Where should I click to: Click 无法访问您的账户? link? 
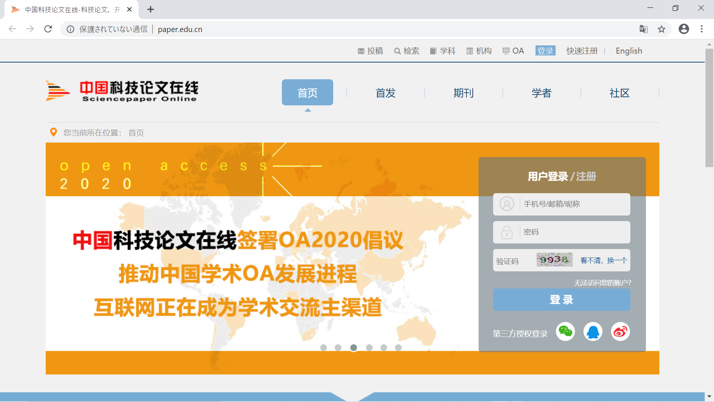point(603,283)
